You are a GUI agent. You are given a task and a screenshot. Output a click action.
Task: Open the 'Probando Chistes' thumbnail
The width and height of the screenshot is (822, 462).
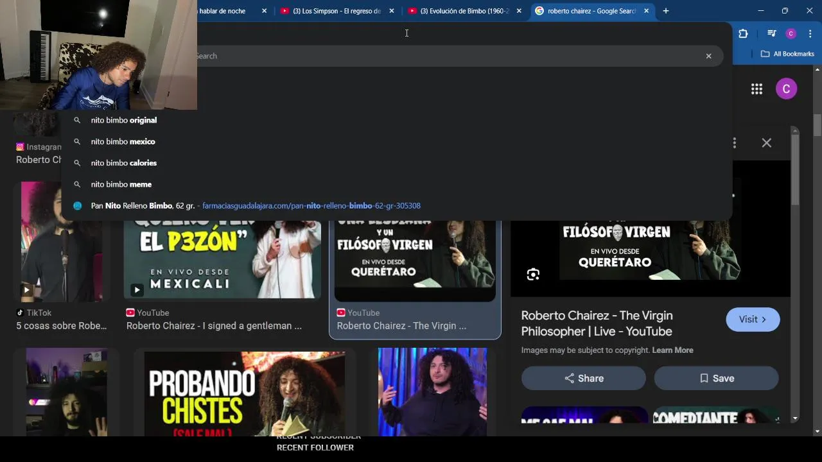[244, 394]
